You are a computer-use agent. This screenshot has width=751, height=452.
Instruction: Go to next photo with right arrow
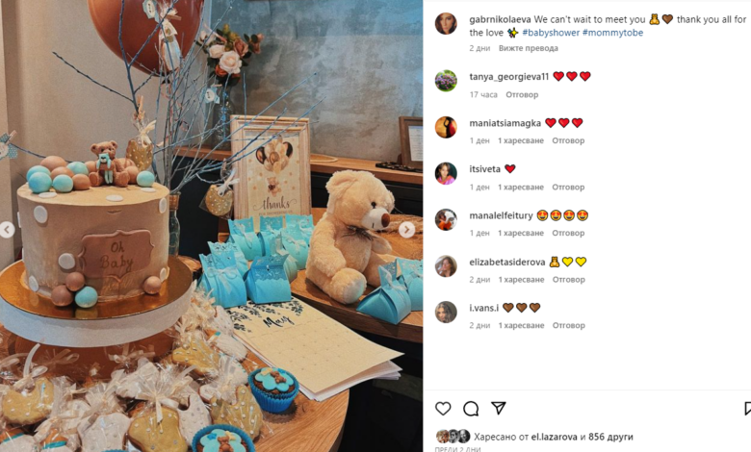point(406,230)
